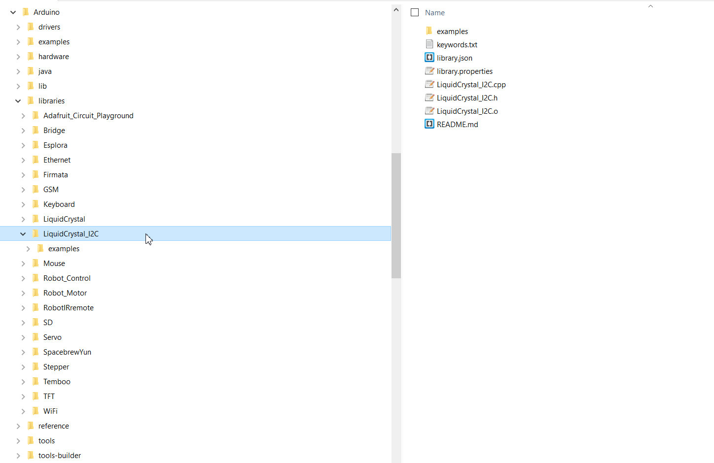Screen dimensions: 714x463
Task: Click the LiquidCrystal_I2C.o file icon
Action: [429, 111]
